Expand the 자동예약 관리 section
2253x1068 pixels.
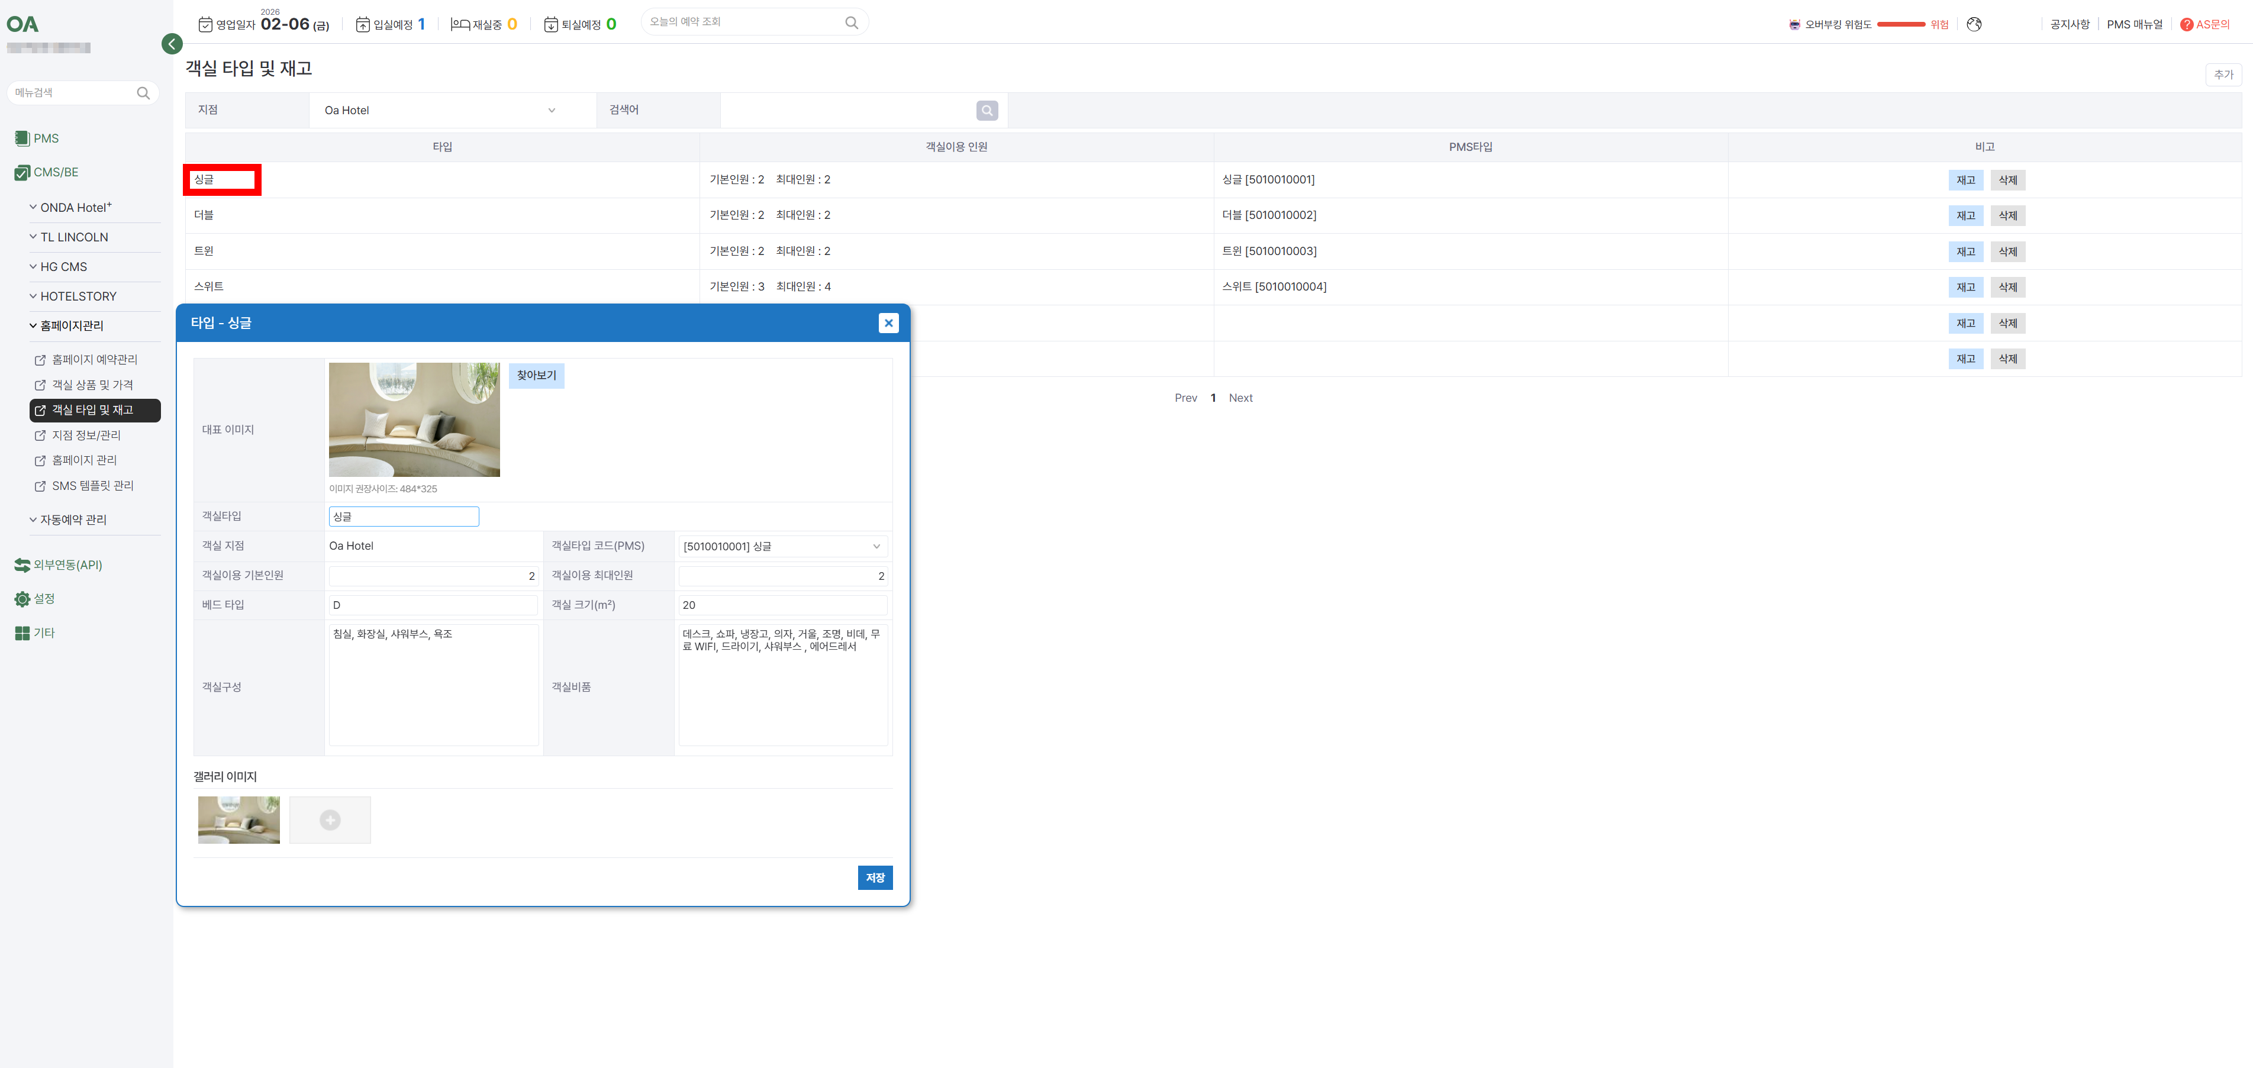pyautogui.click(x=73, y=520)
